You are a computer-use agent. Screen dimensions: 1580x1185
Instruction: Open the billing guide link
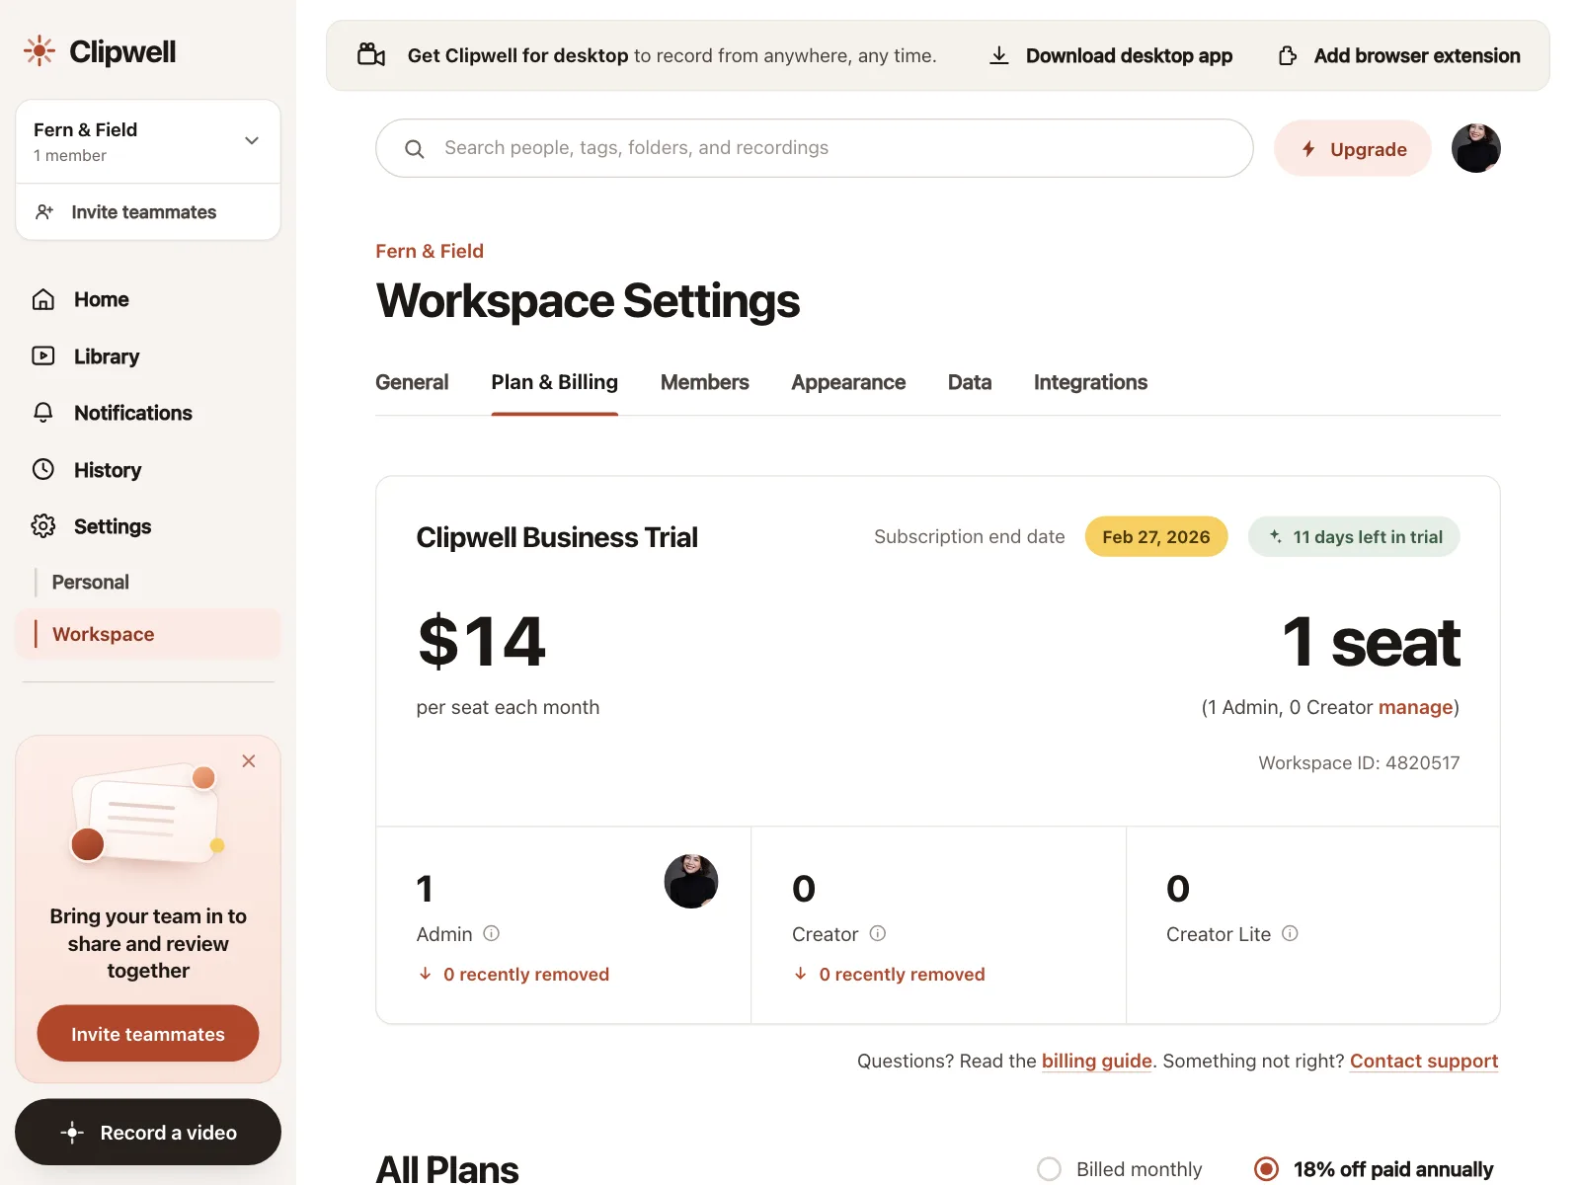pos(1097,1061)
